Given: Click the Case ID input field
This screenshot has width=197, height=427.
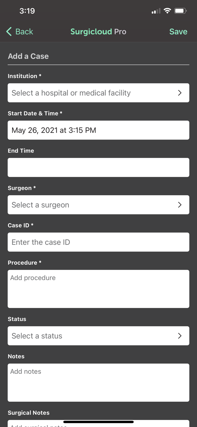Looking at the screenshot, I should coord(98,242).
